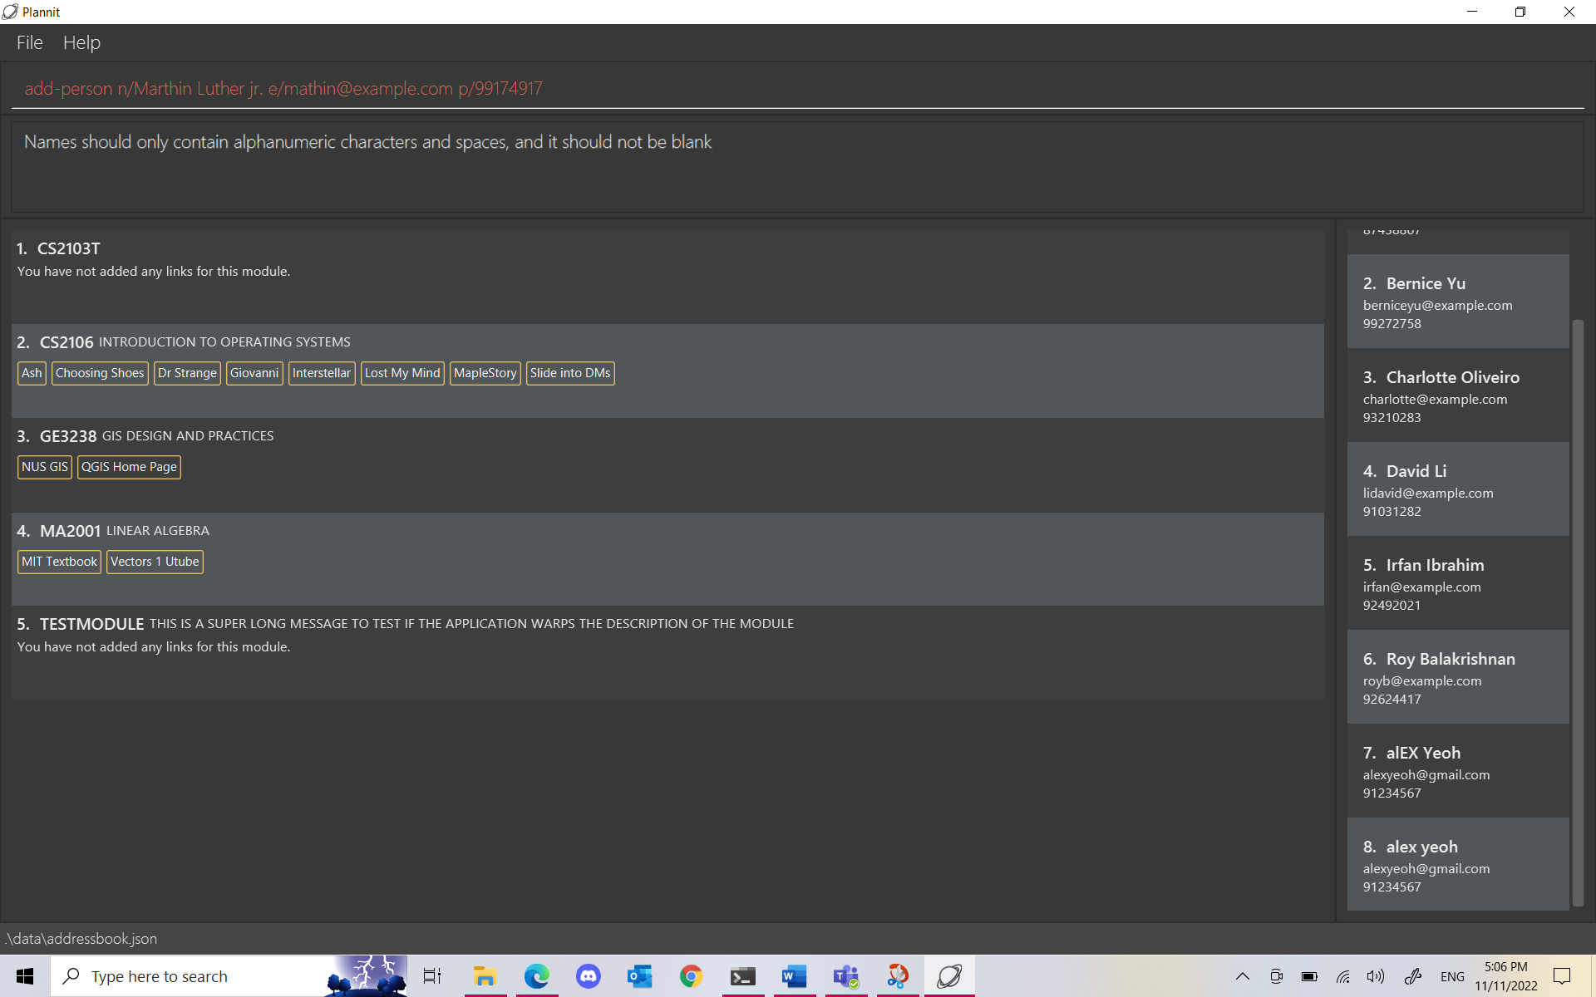1596x997 pixels.
Task: Click the MIT Textbook link button
Action: click(59, 562)
